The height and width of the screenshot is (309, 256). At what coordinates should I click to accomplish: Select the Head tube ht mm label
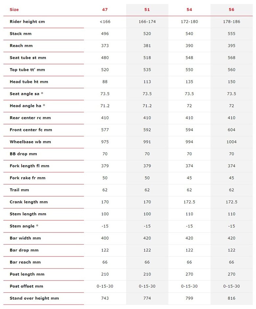click(x=29, y=82)
